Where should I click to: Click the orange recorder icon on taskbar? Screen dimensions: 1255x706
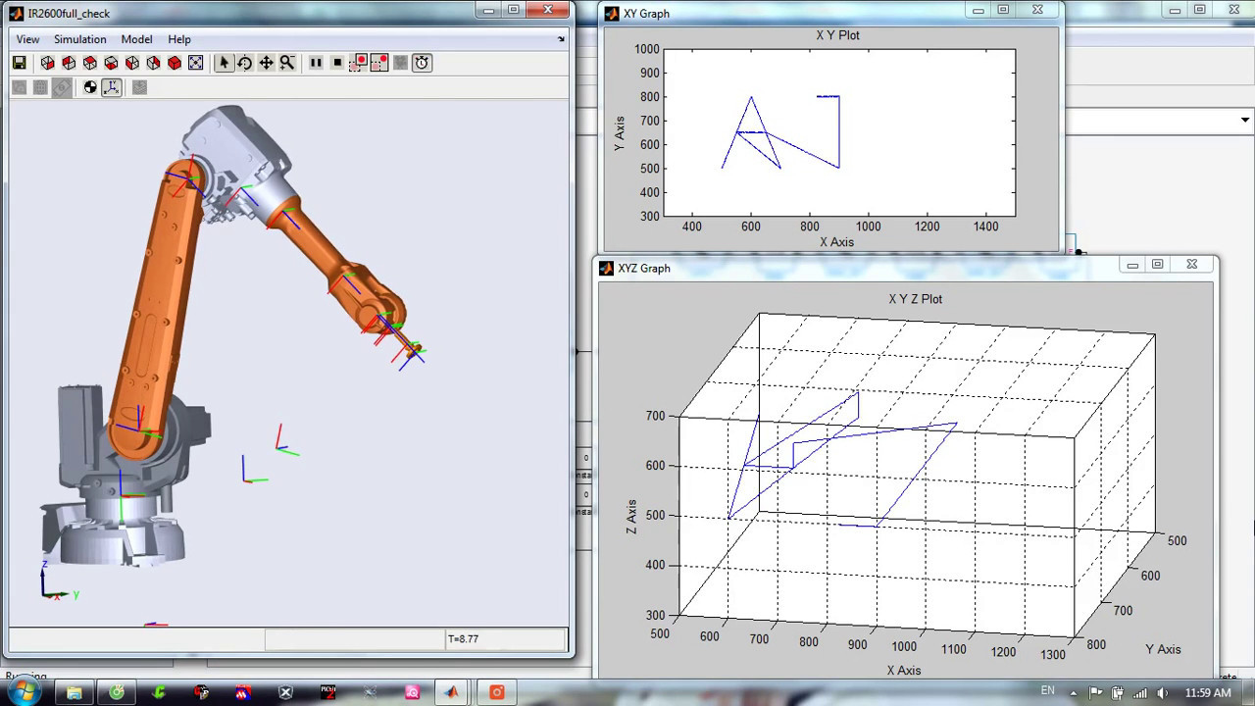pos(497,692)
